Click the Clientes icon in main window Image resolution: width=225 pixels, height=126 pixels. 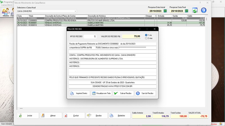(6, 12)
